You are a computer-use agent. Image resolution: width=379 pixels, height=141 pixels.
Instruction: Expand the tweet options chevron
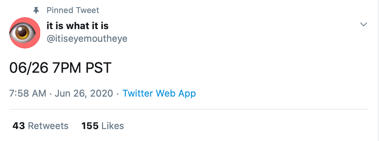click(363, 24)
